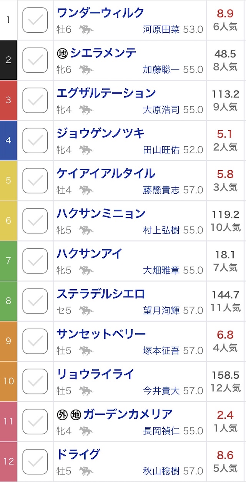The image size is (246, 483).
Task: Click the horse icon under エグザルテーション
Action: pos(86,110)
